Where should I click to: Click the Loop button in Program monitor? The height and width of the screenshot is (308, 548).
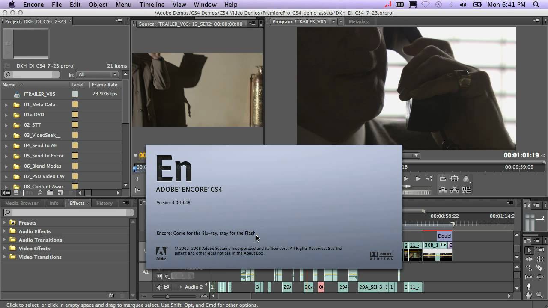[x=443, y=179]
